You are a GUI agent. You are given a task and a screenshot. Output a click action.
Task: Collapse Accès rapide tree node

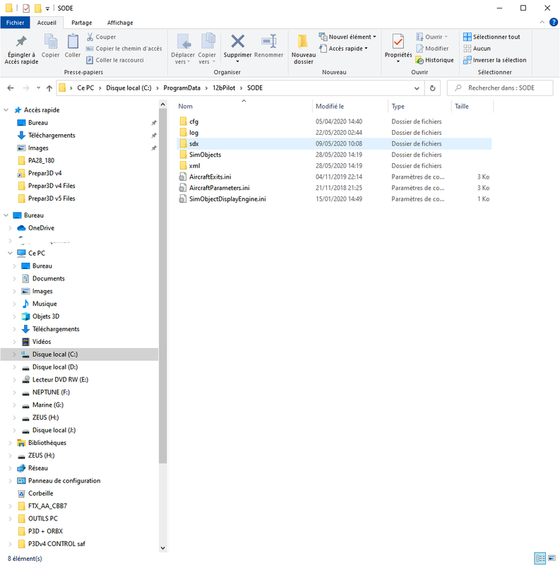coord(6,110)
